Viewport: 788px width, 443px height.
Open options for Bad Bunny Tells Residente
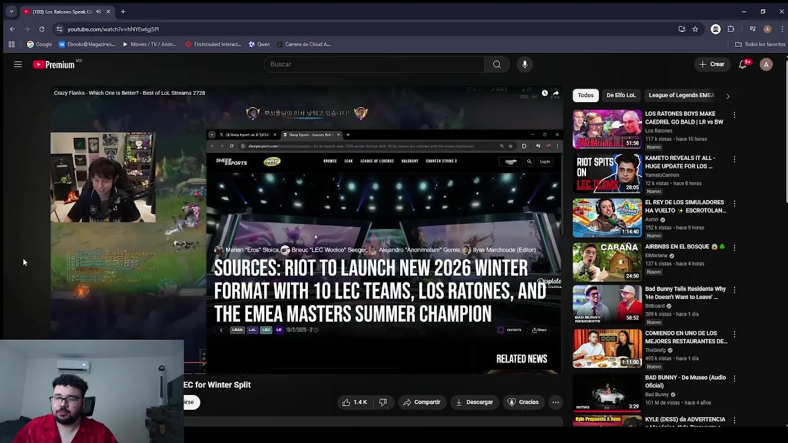tap(734, 290)
